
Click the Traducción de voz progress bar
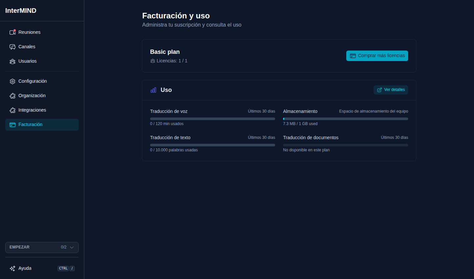click(213, 119)
